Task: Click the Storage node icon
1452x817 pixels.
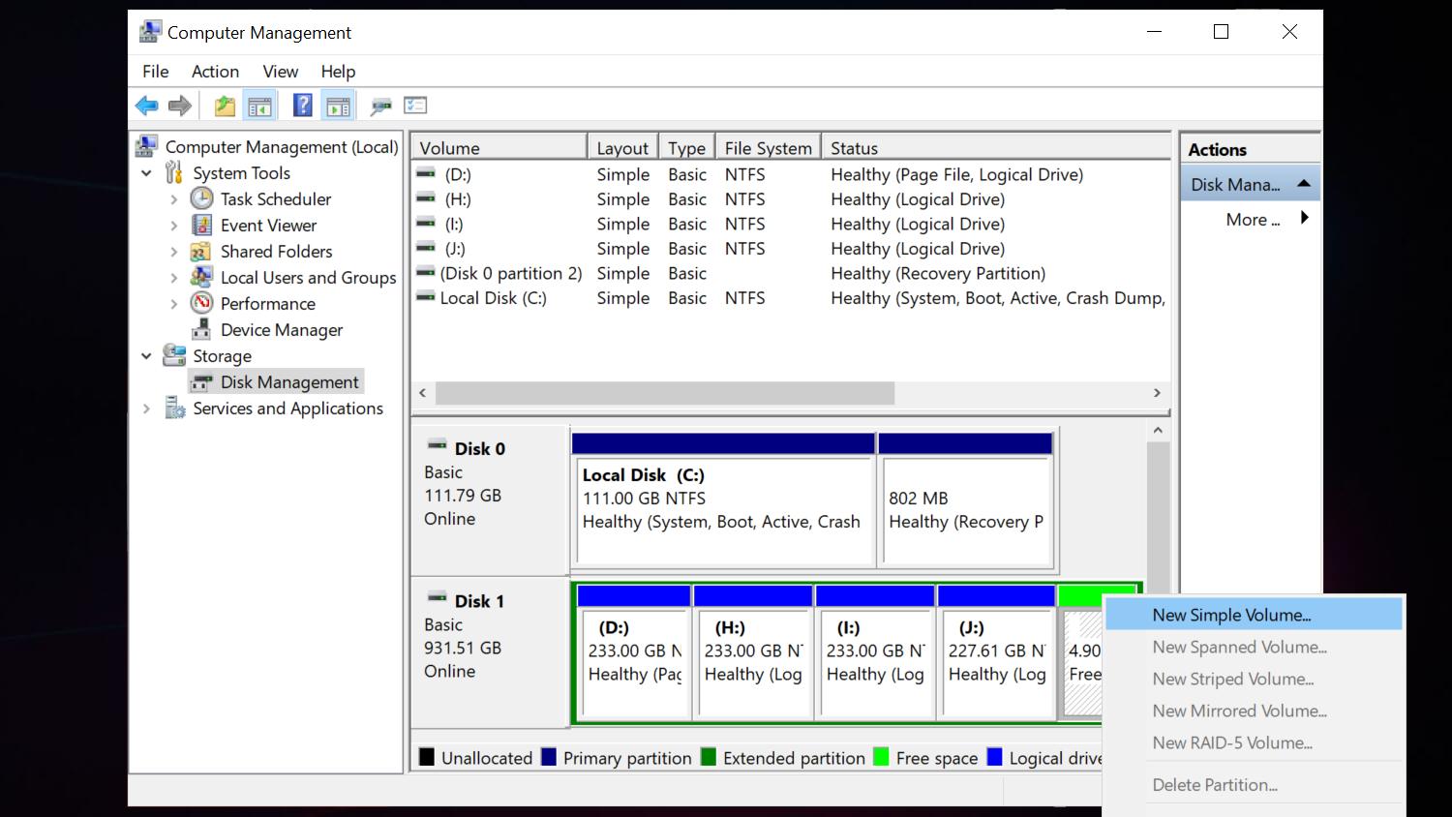Action: 174,355
